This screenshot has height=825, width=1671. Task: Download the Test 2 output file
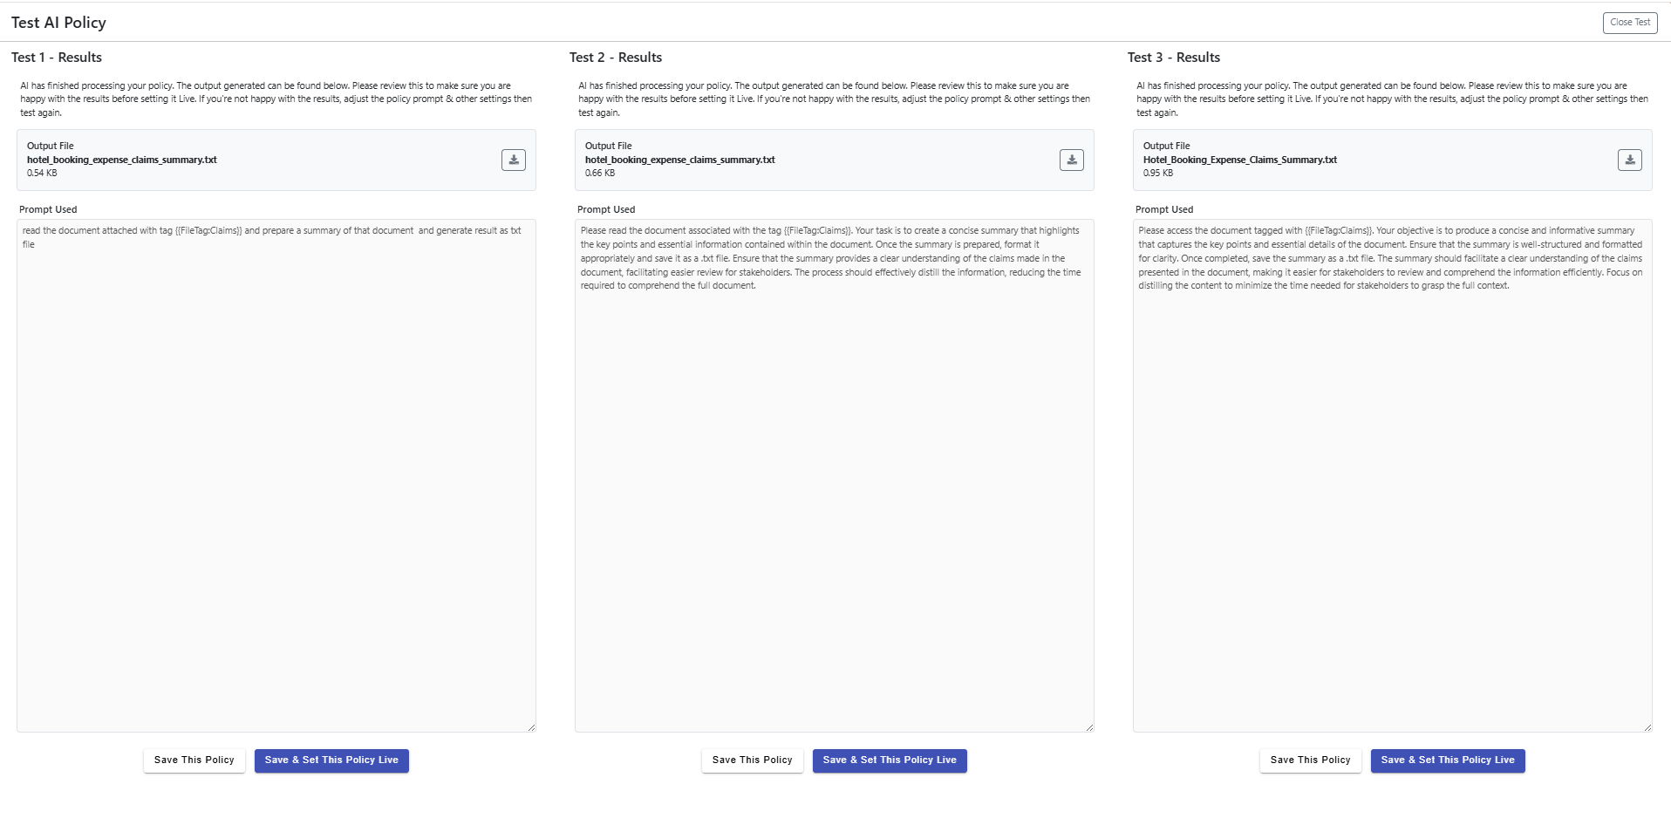(x=1071, y=160)
